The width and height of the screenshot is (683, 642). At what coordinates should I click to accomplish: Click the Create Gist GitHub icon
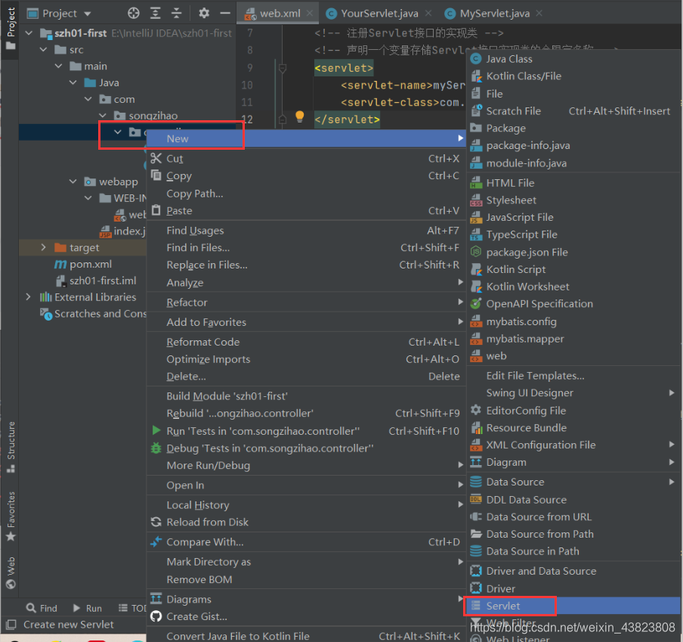pyautogui.click(x=156, y=616)
